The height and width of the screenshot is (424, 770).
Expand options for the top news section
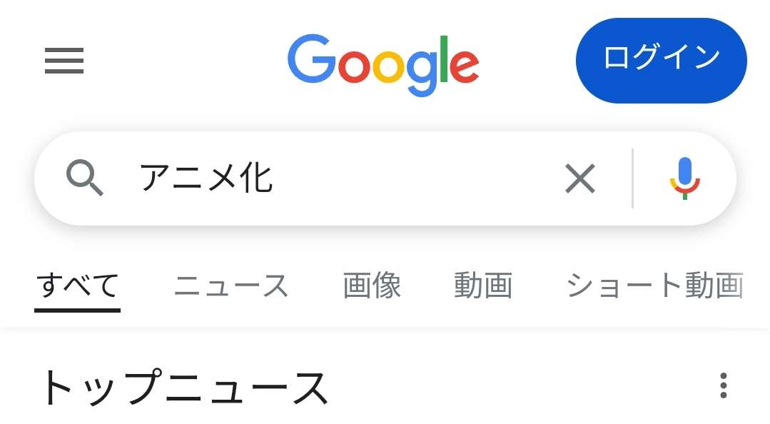[723, 385]
